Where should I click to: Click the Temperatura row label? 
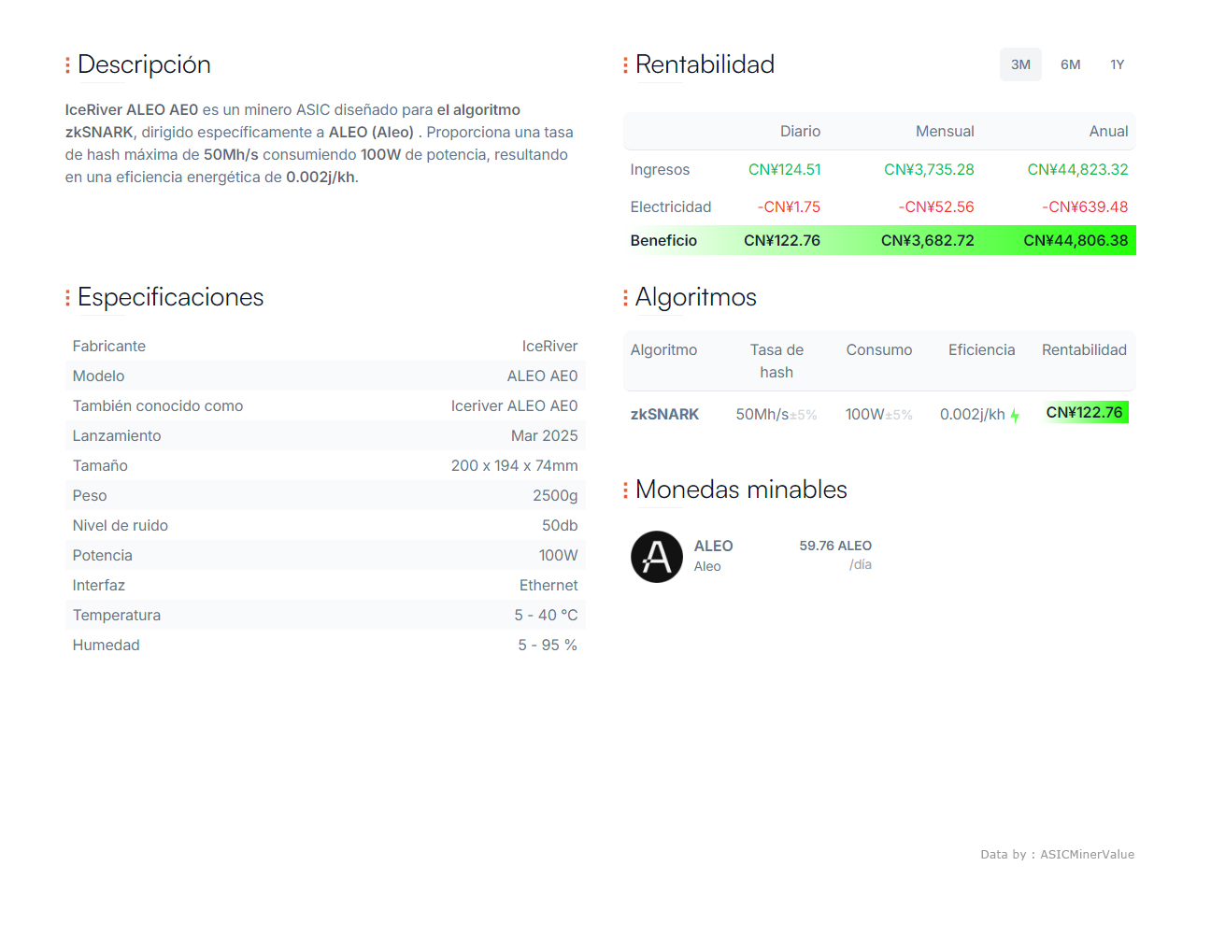pyautogui.click(x=117, y=615)
